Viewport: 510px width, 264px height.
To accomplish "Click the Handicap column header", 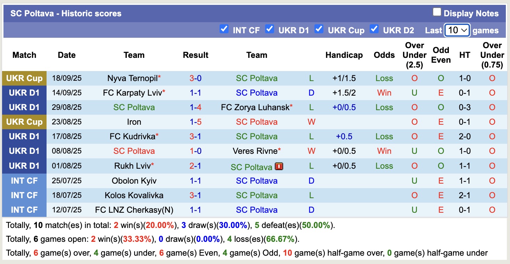I will pyautogui.click(x=344, y=55).
